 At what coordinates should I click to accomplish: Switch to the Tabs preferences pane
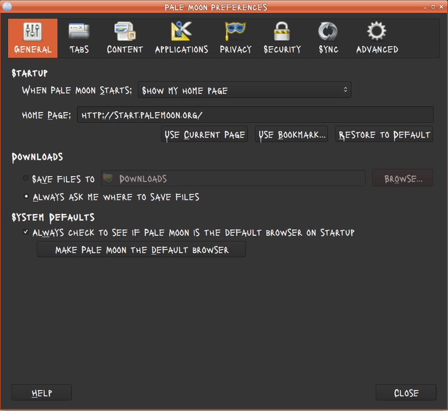click(79, 38)
